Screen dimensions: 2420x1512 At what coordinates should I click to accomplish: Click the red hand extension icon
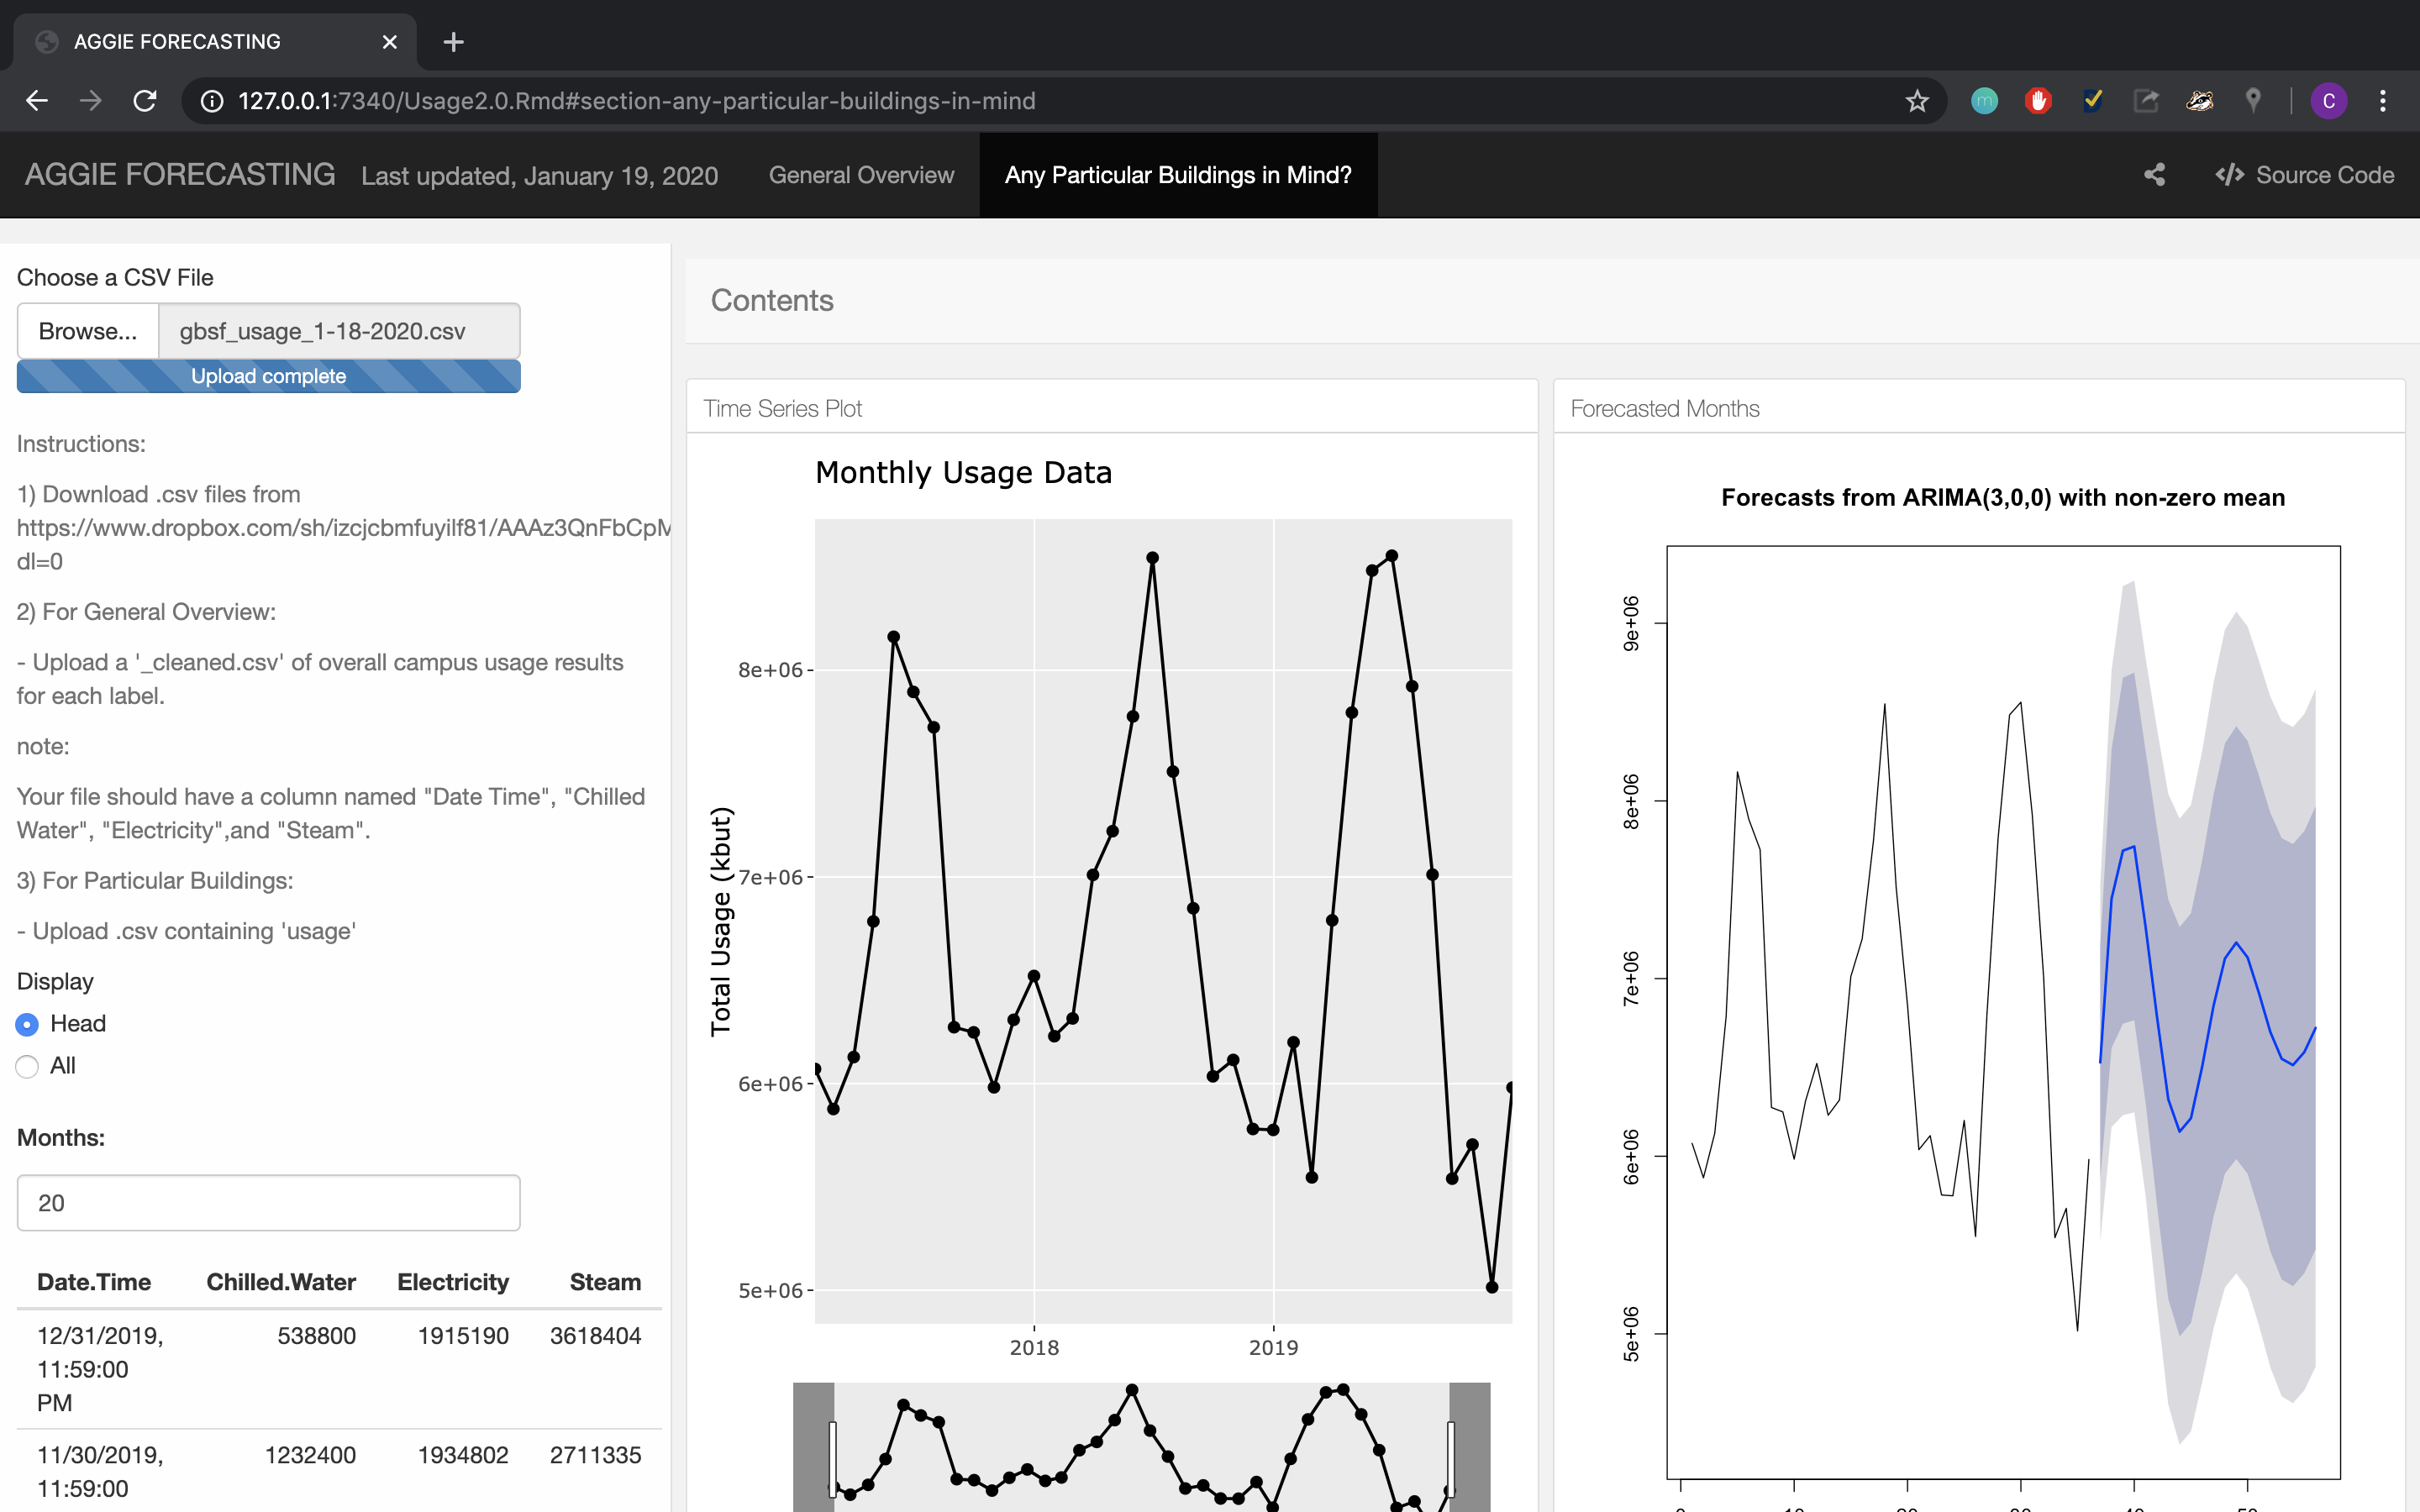pyautogui.click(x=2037, y=101)
